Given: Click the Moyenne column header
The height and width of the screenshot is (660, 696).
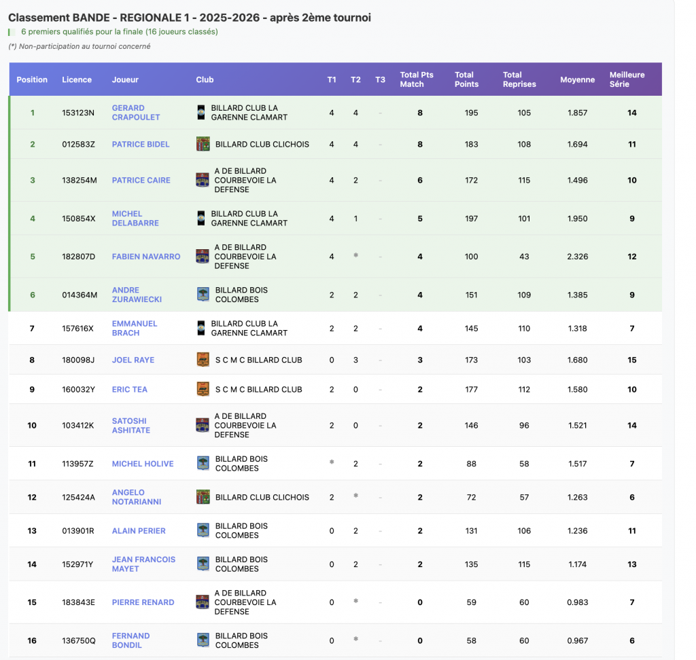Looking at the screenshot, I should coord(577,79).
